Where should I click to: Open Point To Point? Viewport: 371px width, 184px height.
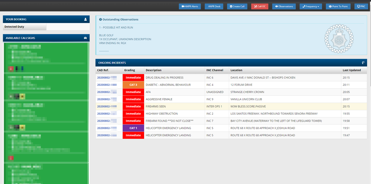tap(338, 6)
